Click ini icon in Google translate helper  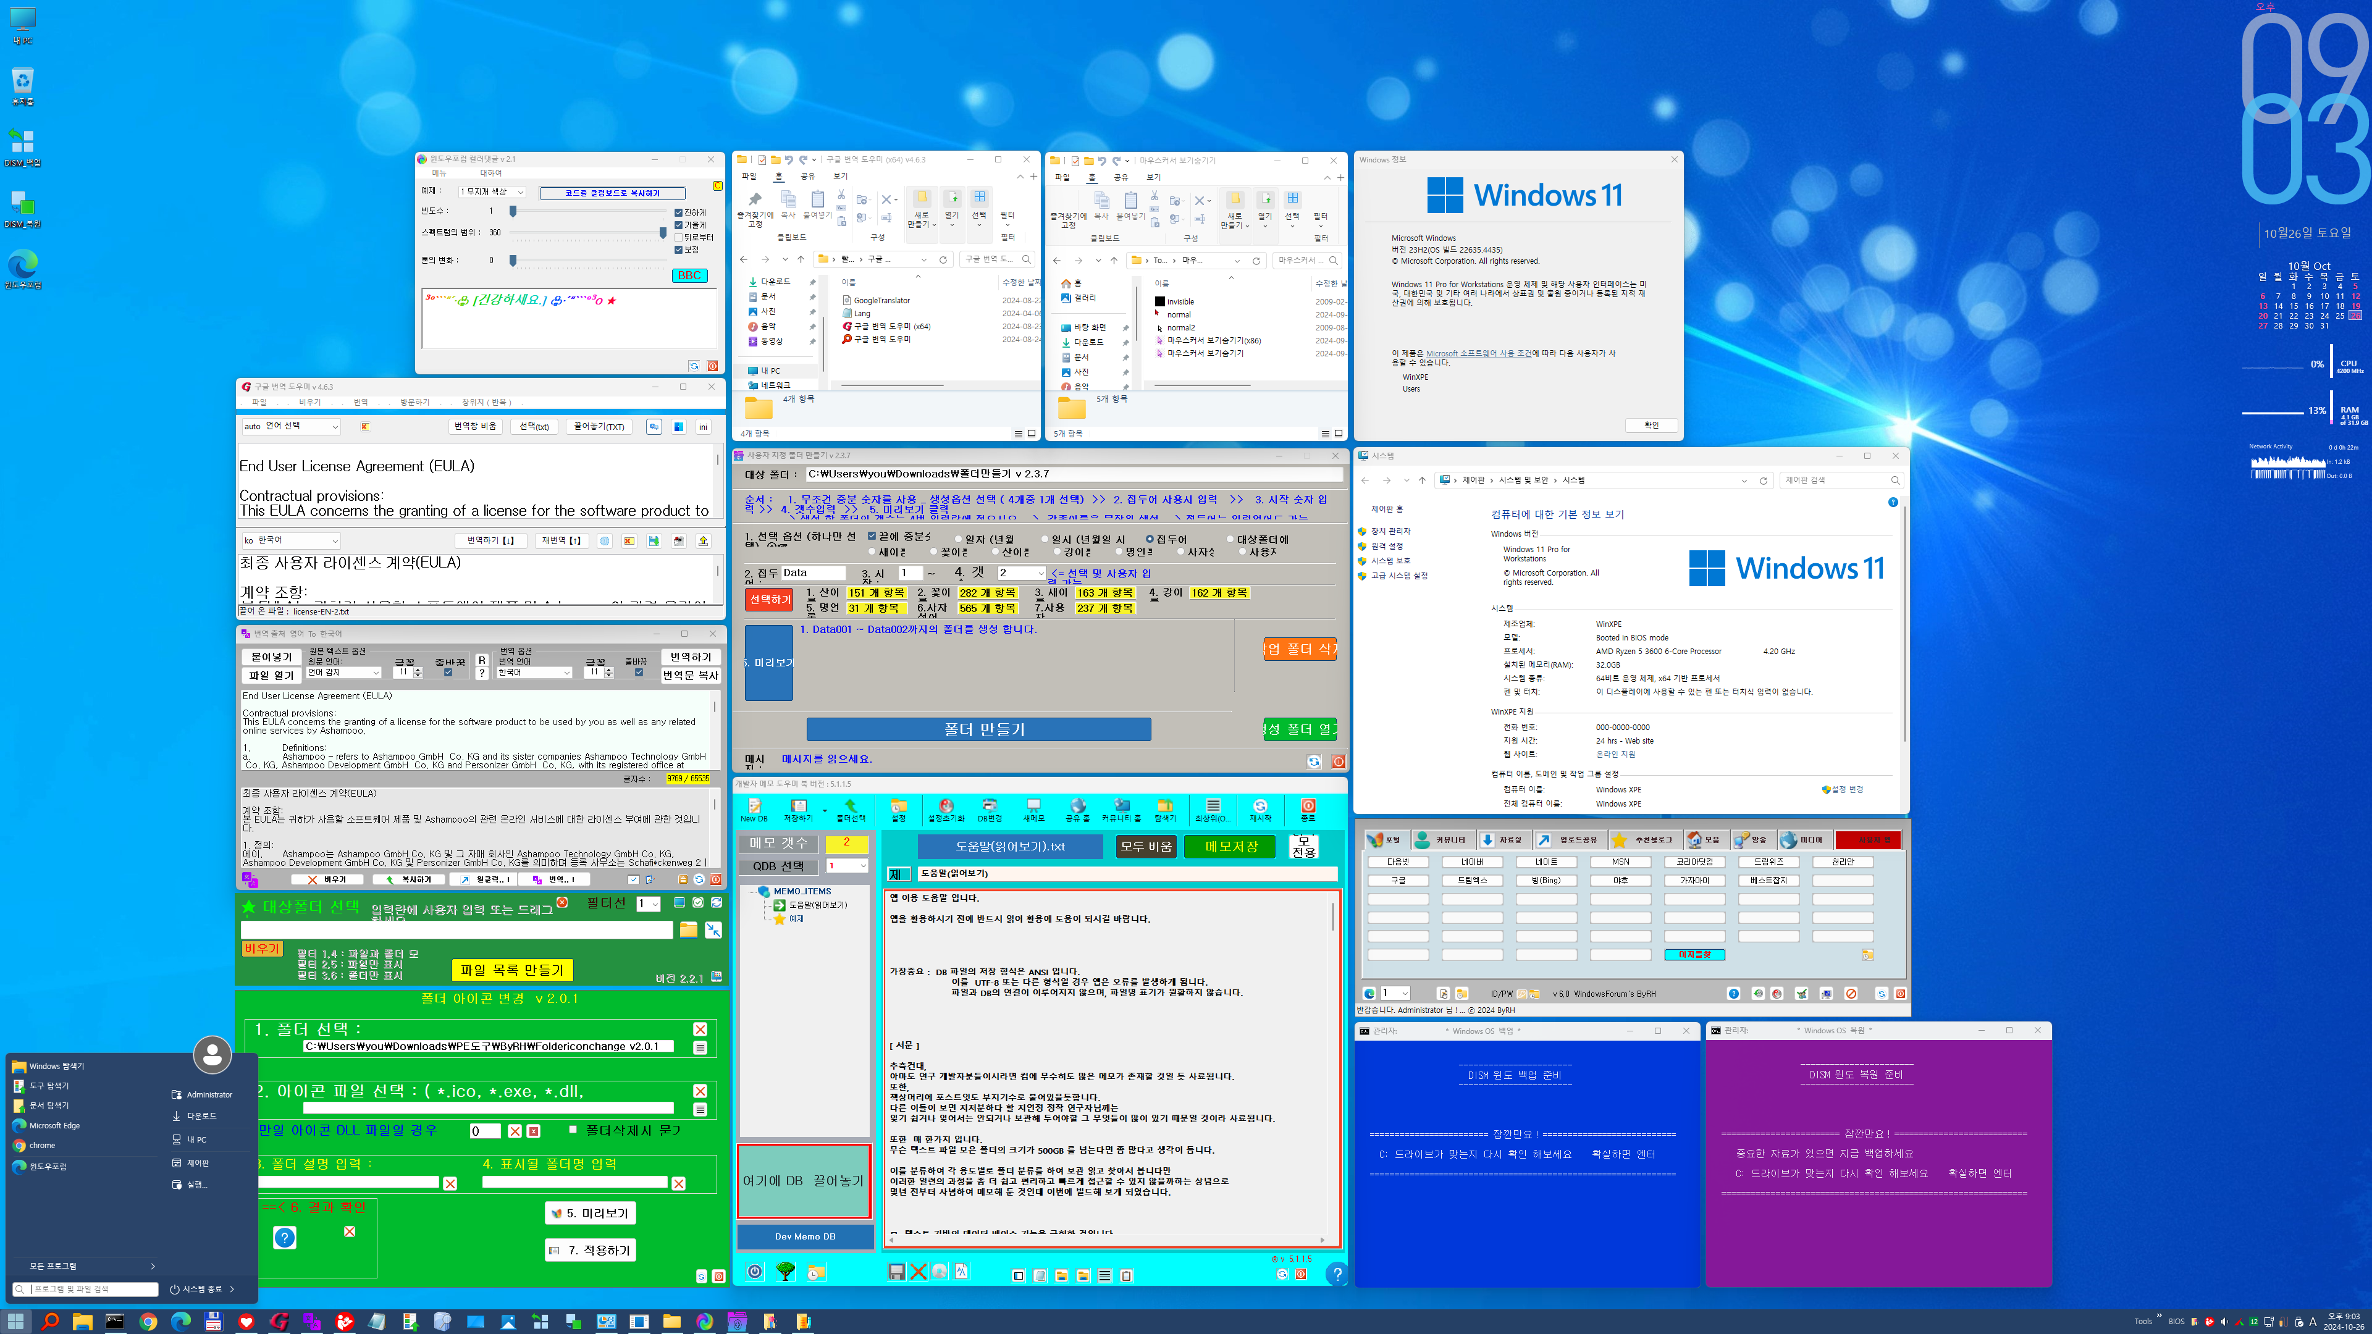pos(704,426)
